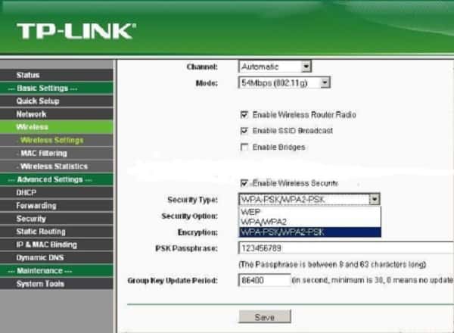Open Static Routing page
The width and height of the screenshot is (454, 333).
(x=57, y=232)
